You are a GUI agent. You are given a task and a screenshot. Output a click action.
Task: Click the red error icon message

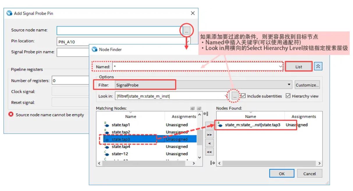[11, 115]
